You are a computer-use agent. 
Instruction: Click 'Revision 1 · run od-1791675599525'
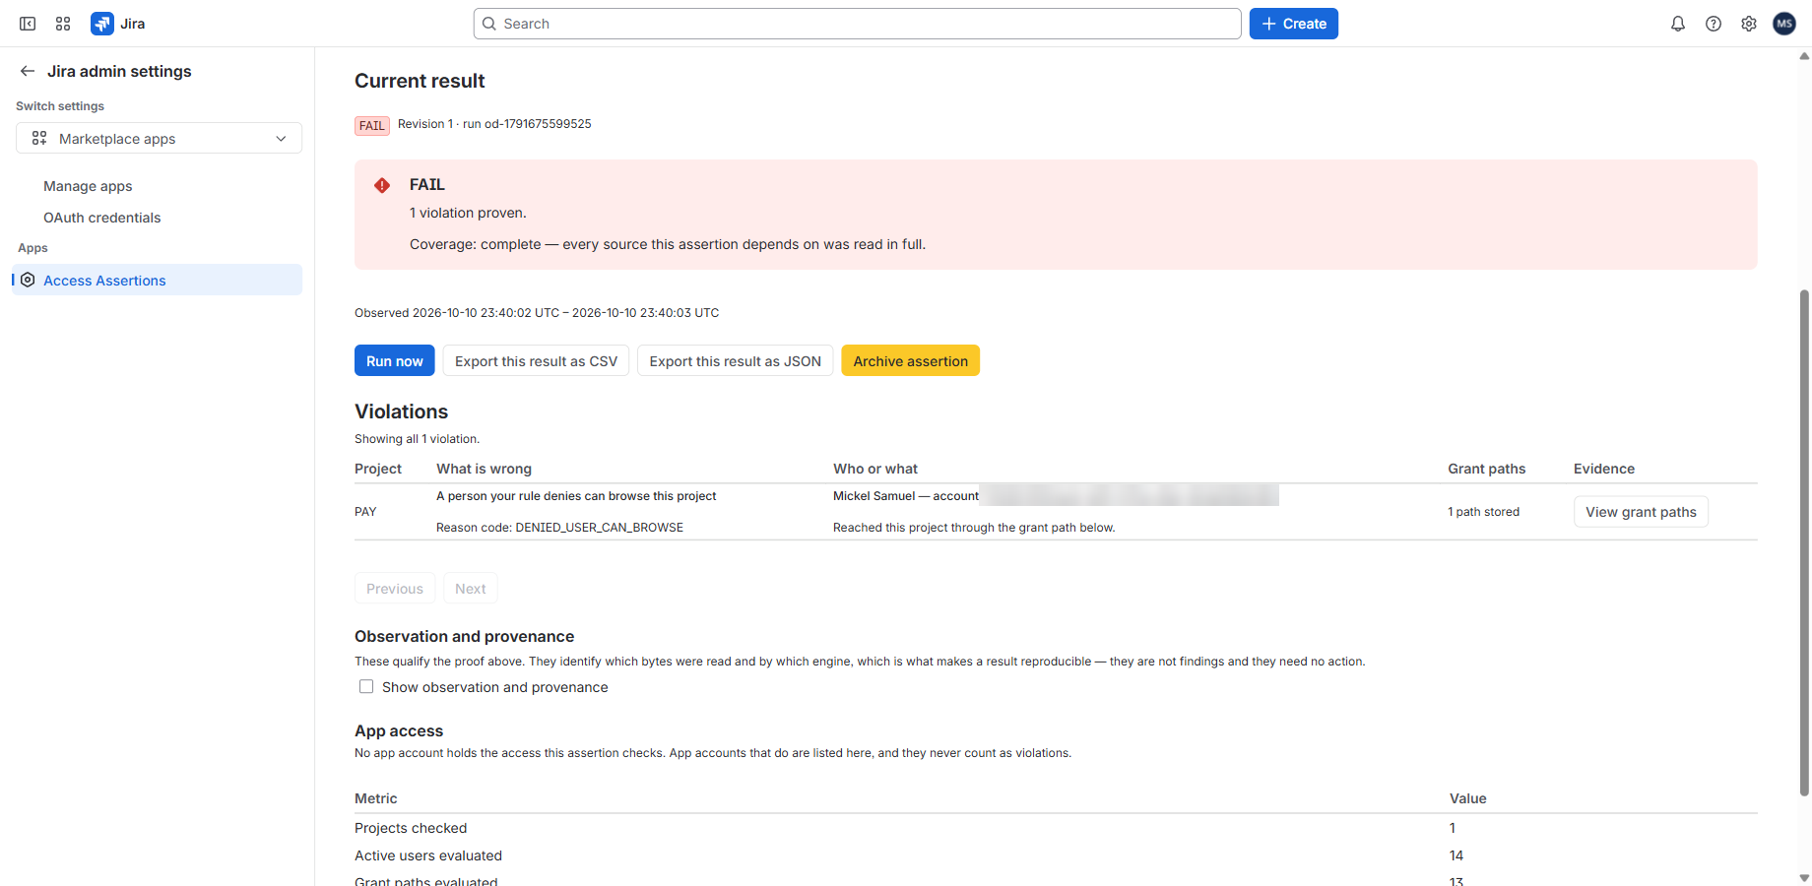pyautogui.click(x=494, y=124)
